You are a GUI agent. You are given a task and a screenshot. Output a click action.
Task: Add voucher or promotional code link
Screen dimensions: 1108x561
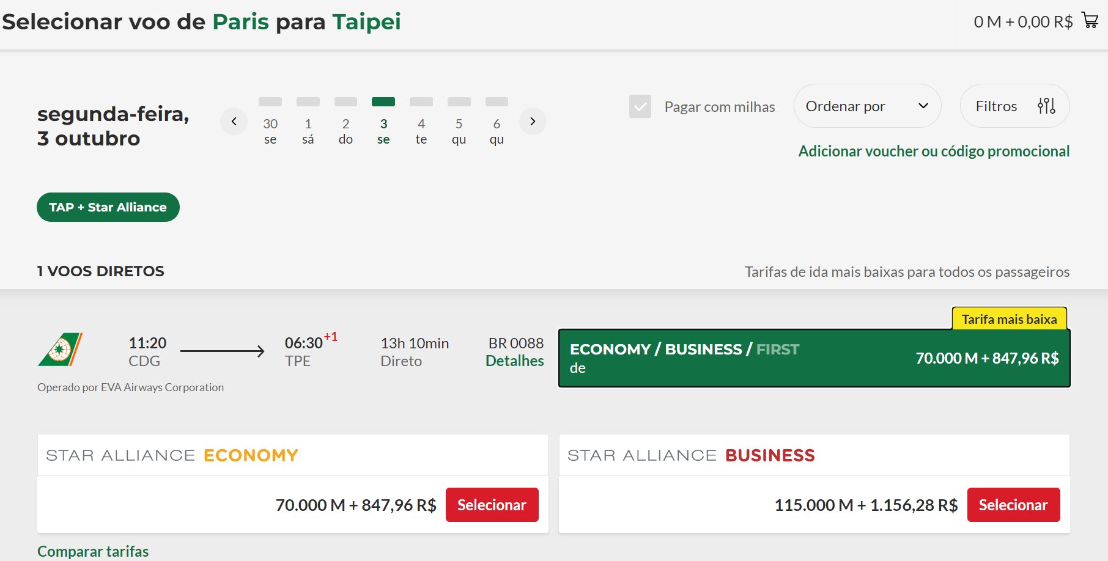pyautogui.click(x=934, y=151)
